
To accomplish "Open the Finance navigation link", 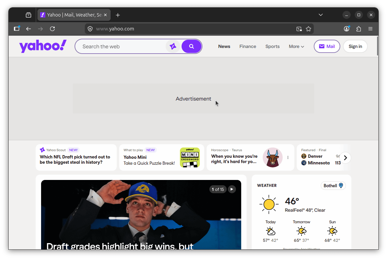I will [x=248, y=46].
